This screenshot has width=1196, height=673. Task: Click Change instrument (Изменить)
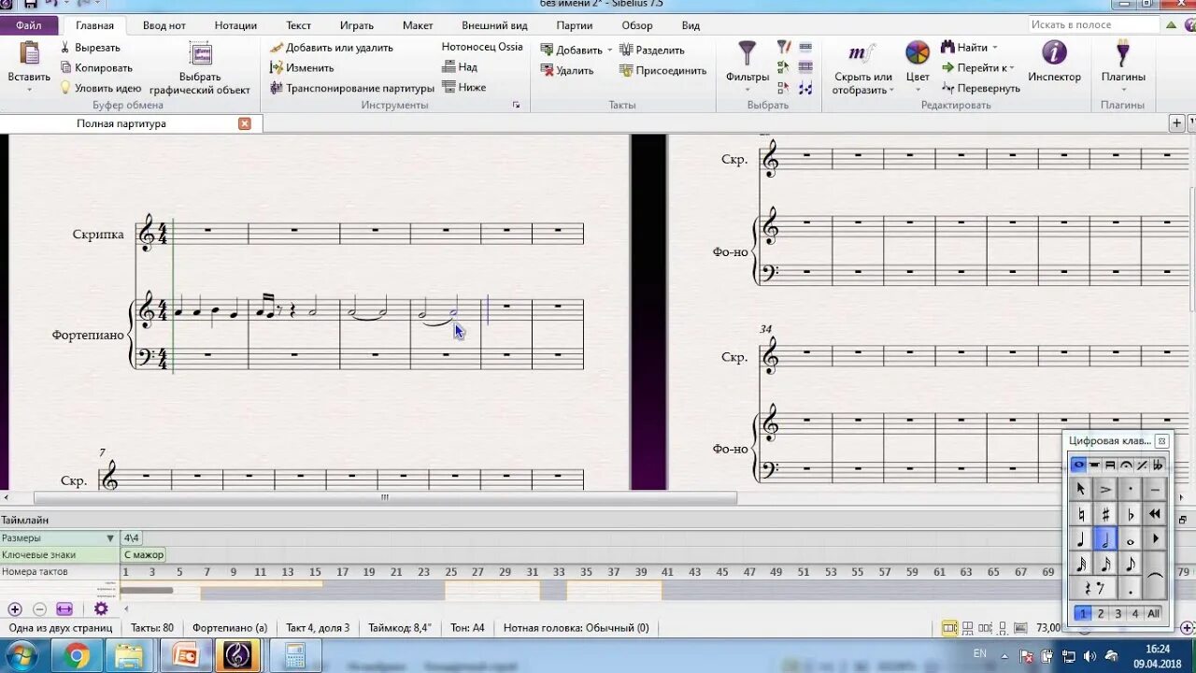click(x=302, y=67)
